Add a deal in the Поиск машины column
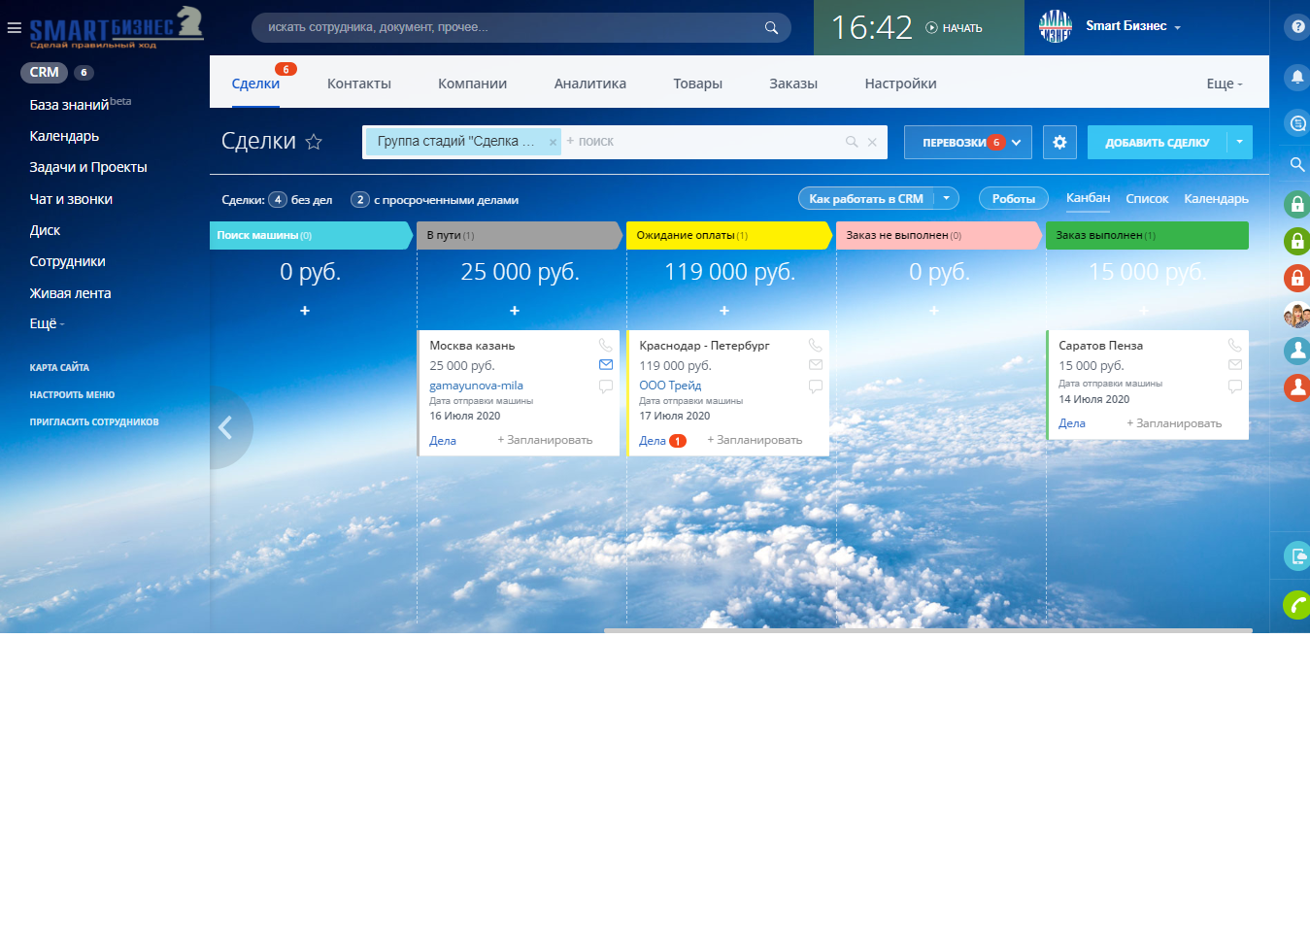Image resolution: width=1310 pixels, height=941 pixels. point(305,311)
